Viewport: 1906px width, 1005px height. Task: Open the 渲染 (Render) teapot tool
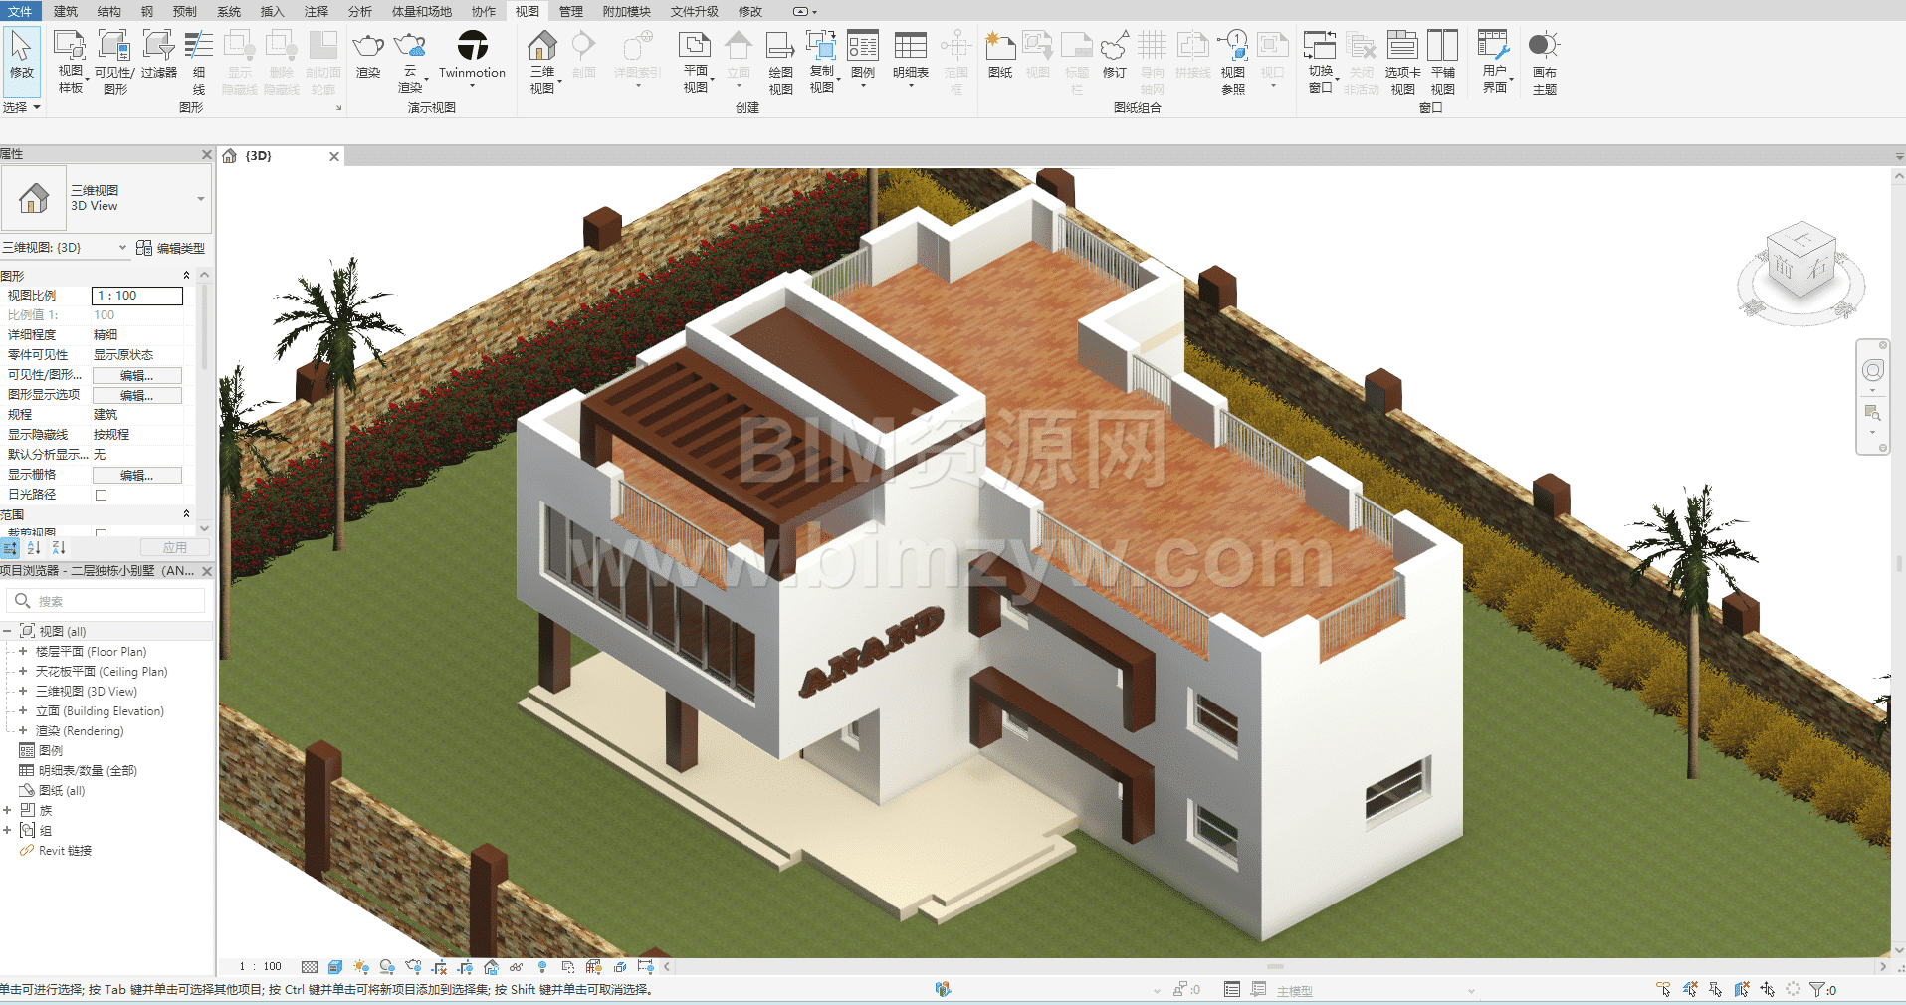[x=368, y=47]
